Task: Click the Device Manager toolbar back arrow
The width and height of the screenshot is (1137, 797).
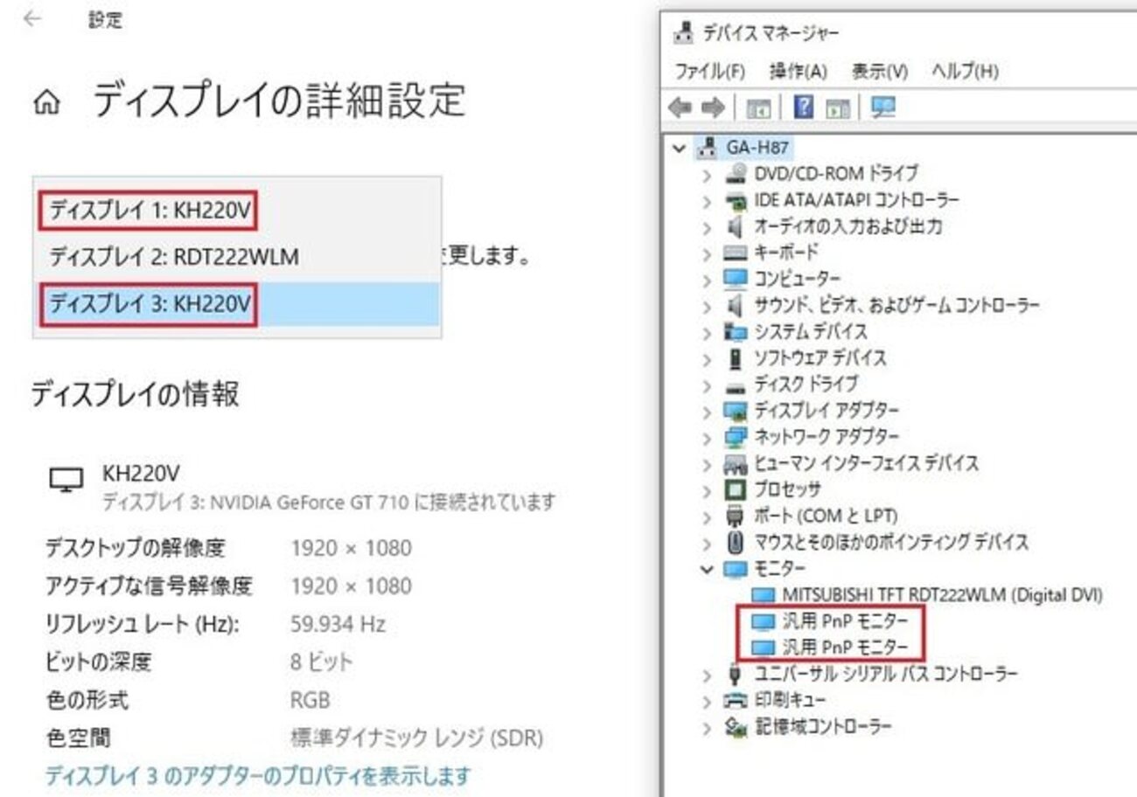Action: [x=680, y=107]
